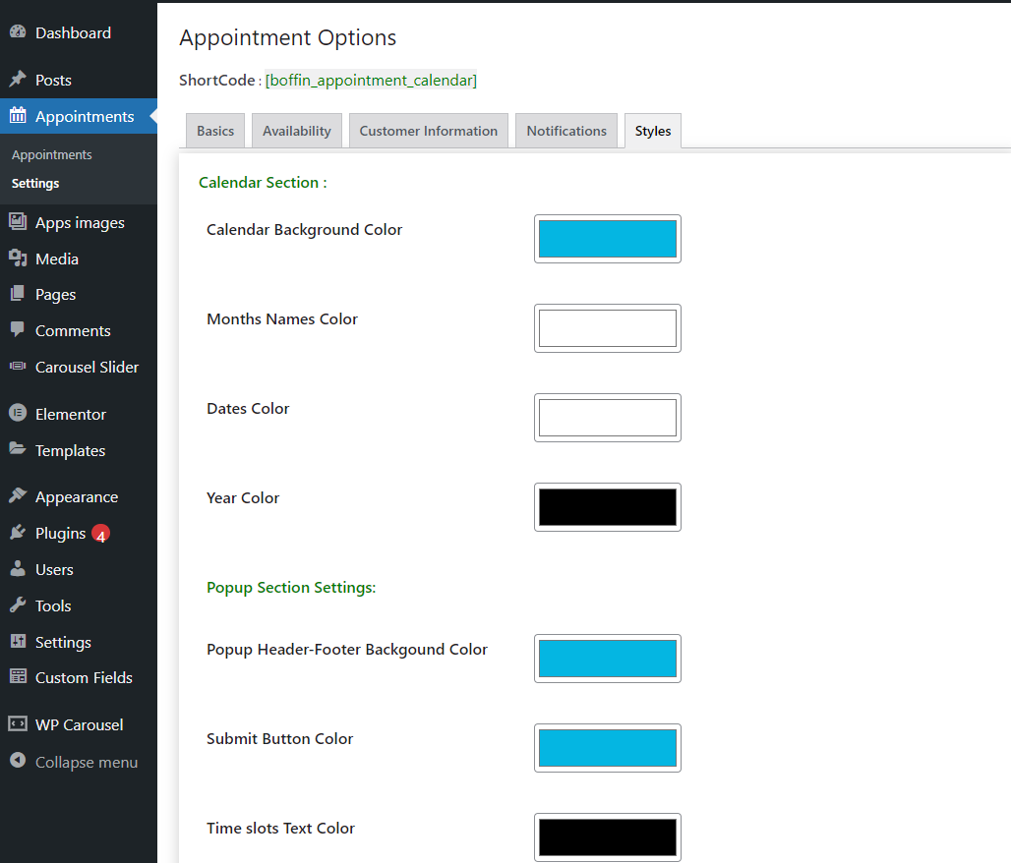This screenshot has height=863, width=1011.
Task: Open the Dashboard menu link
Action: coord(73,32)
